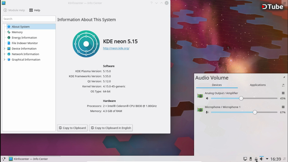The height and width of the screenshot is (162, 288).
Task: Open File Indexer Monitor module
Action: coord(25,43)
